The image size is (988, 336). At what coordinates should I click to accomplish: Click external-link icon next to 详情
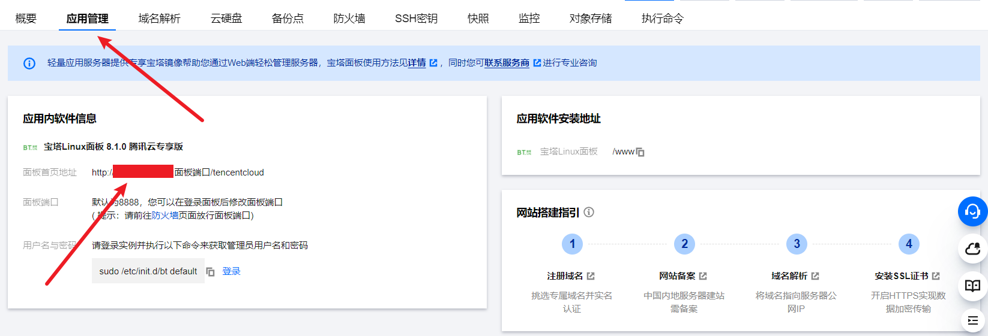point(433,63)
